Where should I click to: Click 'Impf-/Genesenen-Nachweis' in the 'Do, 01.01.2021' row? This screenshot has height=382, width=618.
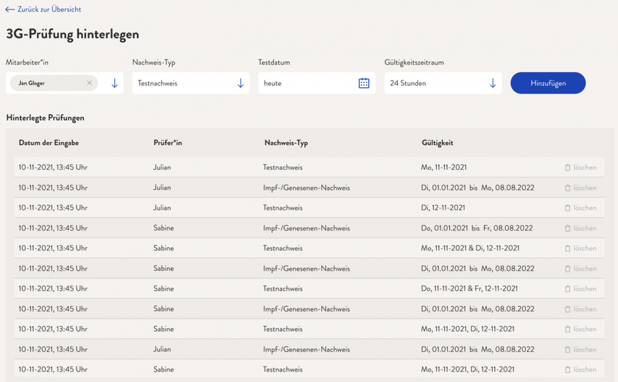306,228
